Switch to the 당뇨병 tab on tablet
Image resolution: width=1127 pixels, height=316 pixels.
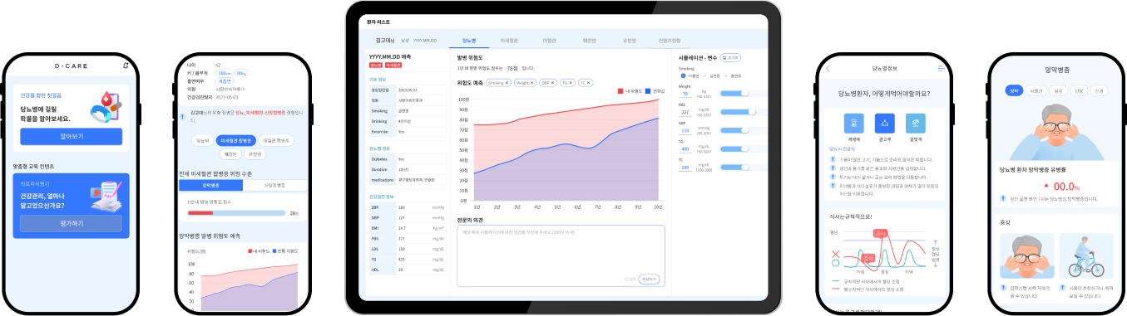coord(468,40)
